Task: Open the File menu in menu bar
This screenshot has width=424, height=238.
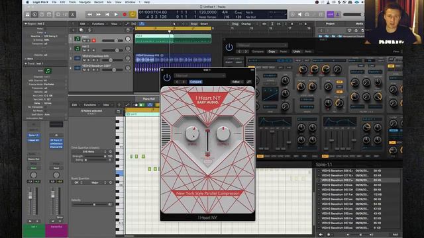Action: (54, 2)
